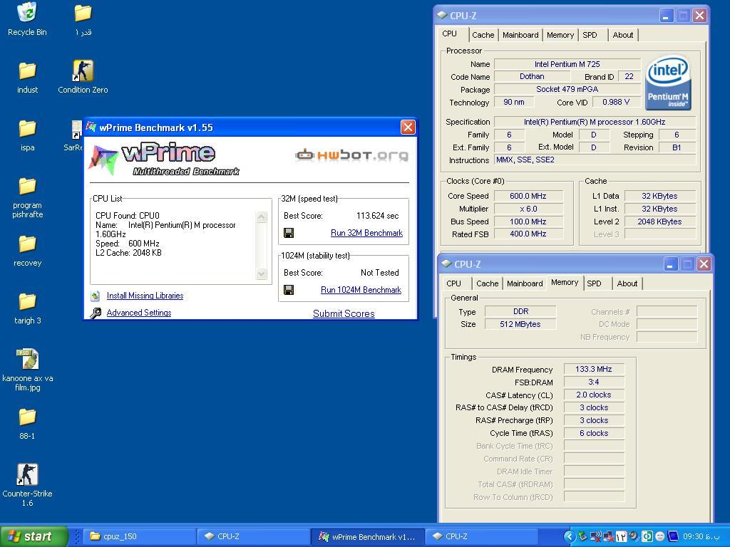The width and height of the screenshot is (730, 547).
Task: Click CPU List scrollbar down arrow
Action: coord(261,273)
